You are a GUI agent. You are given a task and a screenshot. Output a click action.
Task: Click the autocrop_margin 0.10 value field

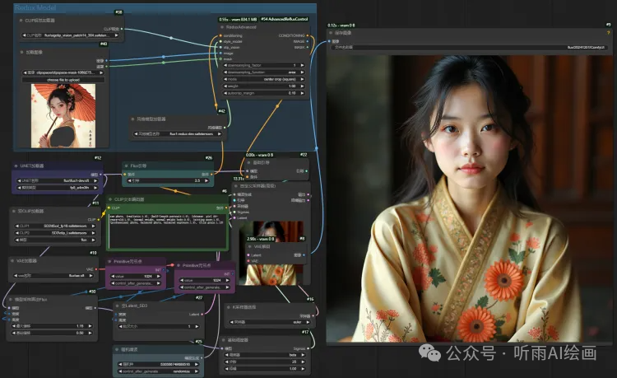click(263, 93)
